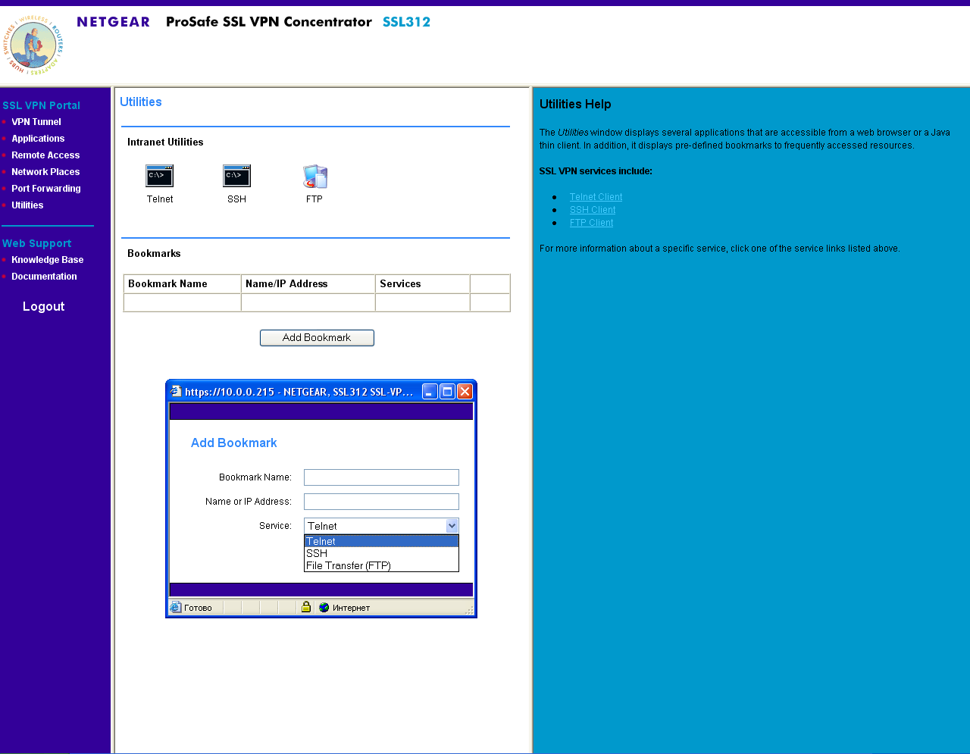Click the 'SSL VPN Portal' heading
The height and width of the screenshot is (754, 970).
tap(41, 105)
